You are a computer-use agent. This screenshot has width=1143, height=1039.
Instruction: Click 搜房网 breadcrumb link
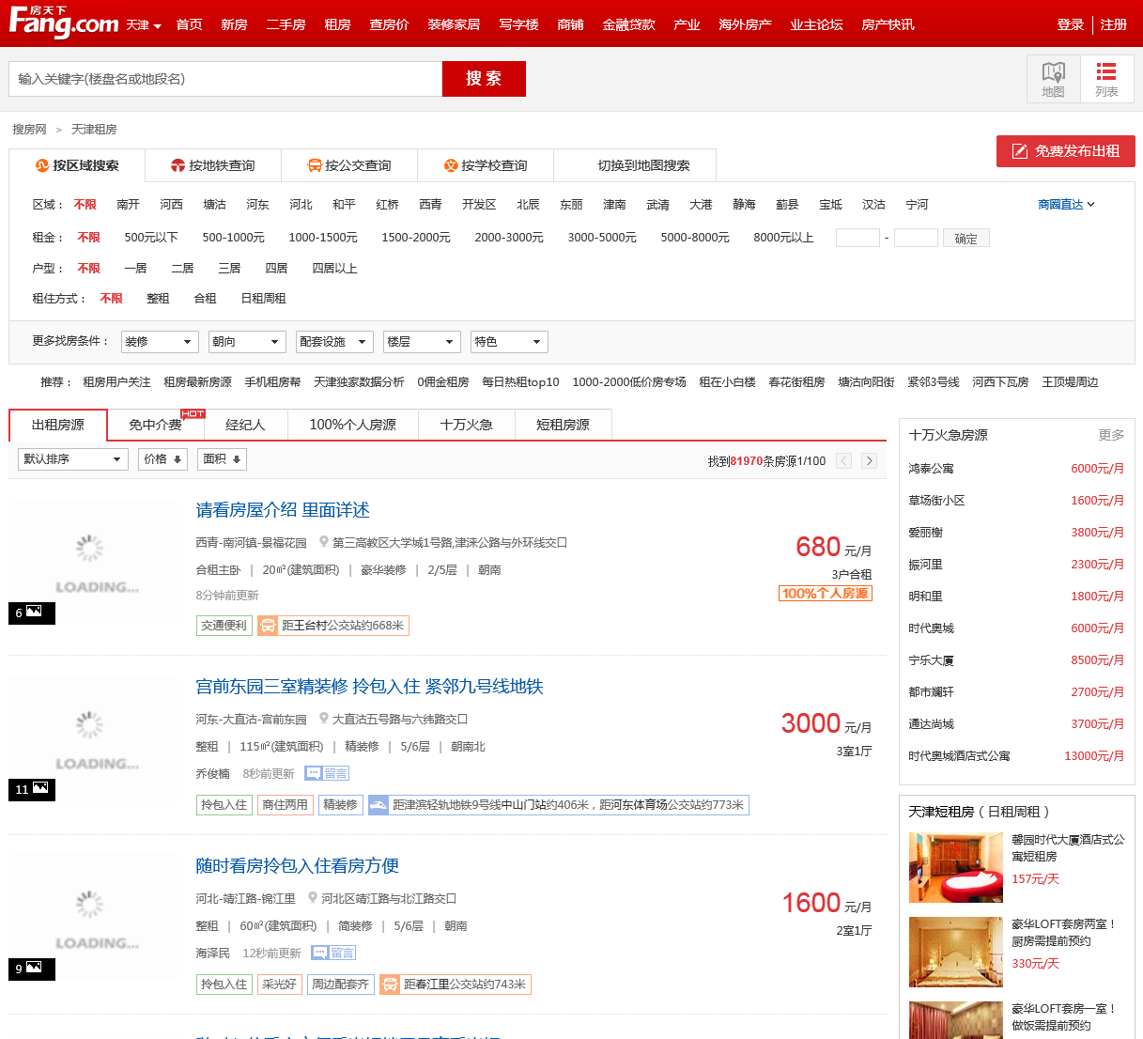[29, 130]
